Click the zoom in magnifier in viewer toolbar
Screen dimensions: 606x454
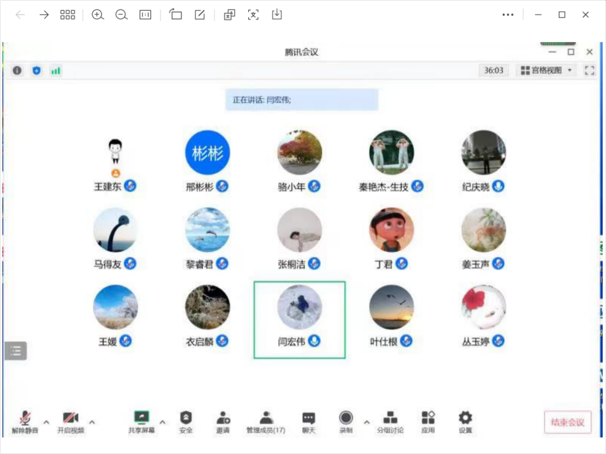pyautogui.click(x=98, y=15)
